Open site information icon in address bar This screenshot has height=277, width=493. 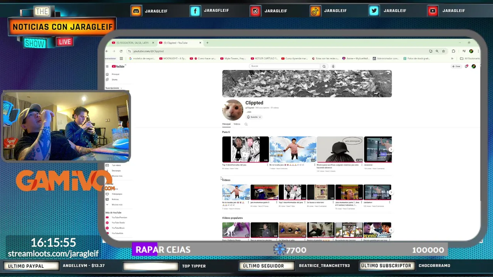tap(130, 51)
